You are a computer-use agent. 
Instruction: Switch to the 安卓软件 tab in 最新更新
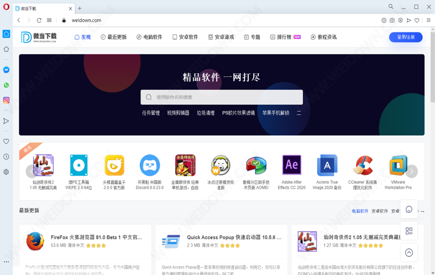coord(379,211)
